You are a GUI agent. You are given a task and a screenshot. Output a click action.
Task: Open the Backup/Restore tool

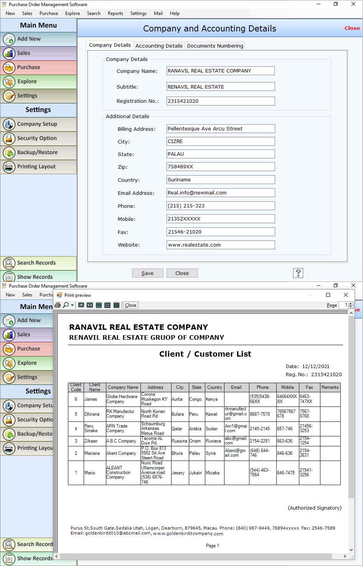[x=36, y=152]
